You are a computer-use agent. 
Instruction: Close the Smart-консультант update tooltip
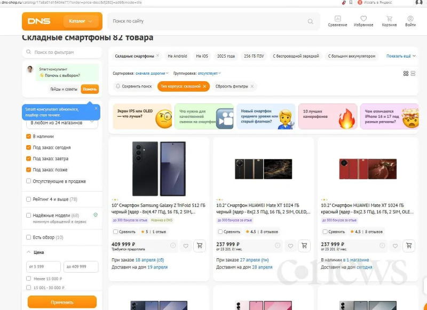[x=96, y=108]
